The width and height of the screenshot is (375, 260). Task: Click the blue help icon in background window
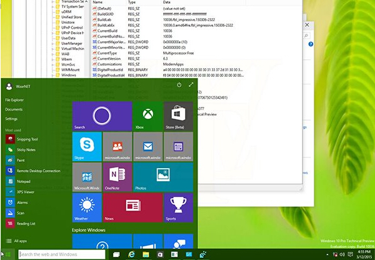click(311, 44)
